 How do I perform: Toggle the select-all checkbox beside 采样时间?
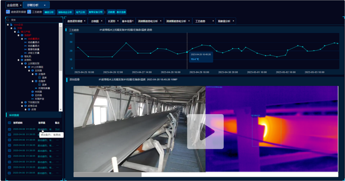coord(10,123)
